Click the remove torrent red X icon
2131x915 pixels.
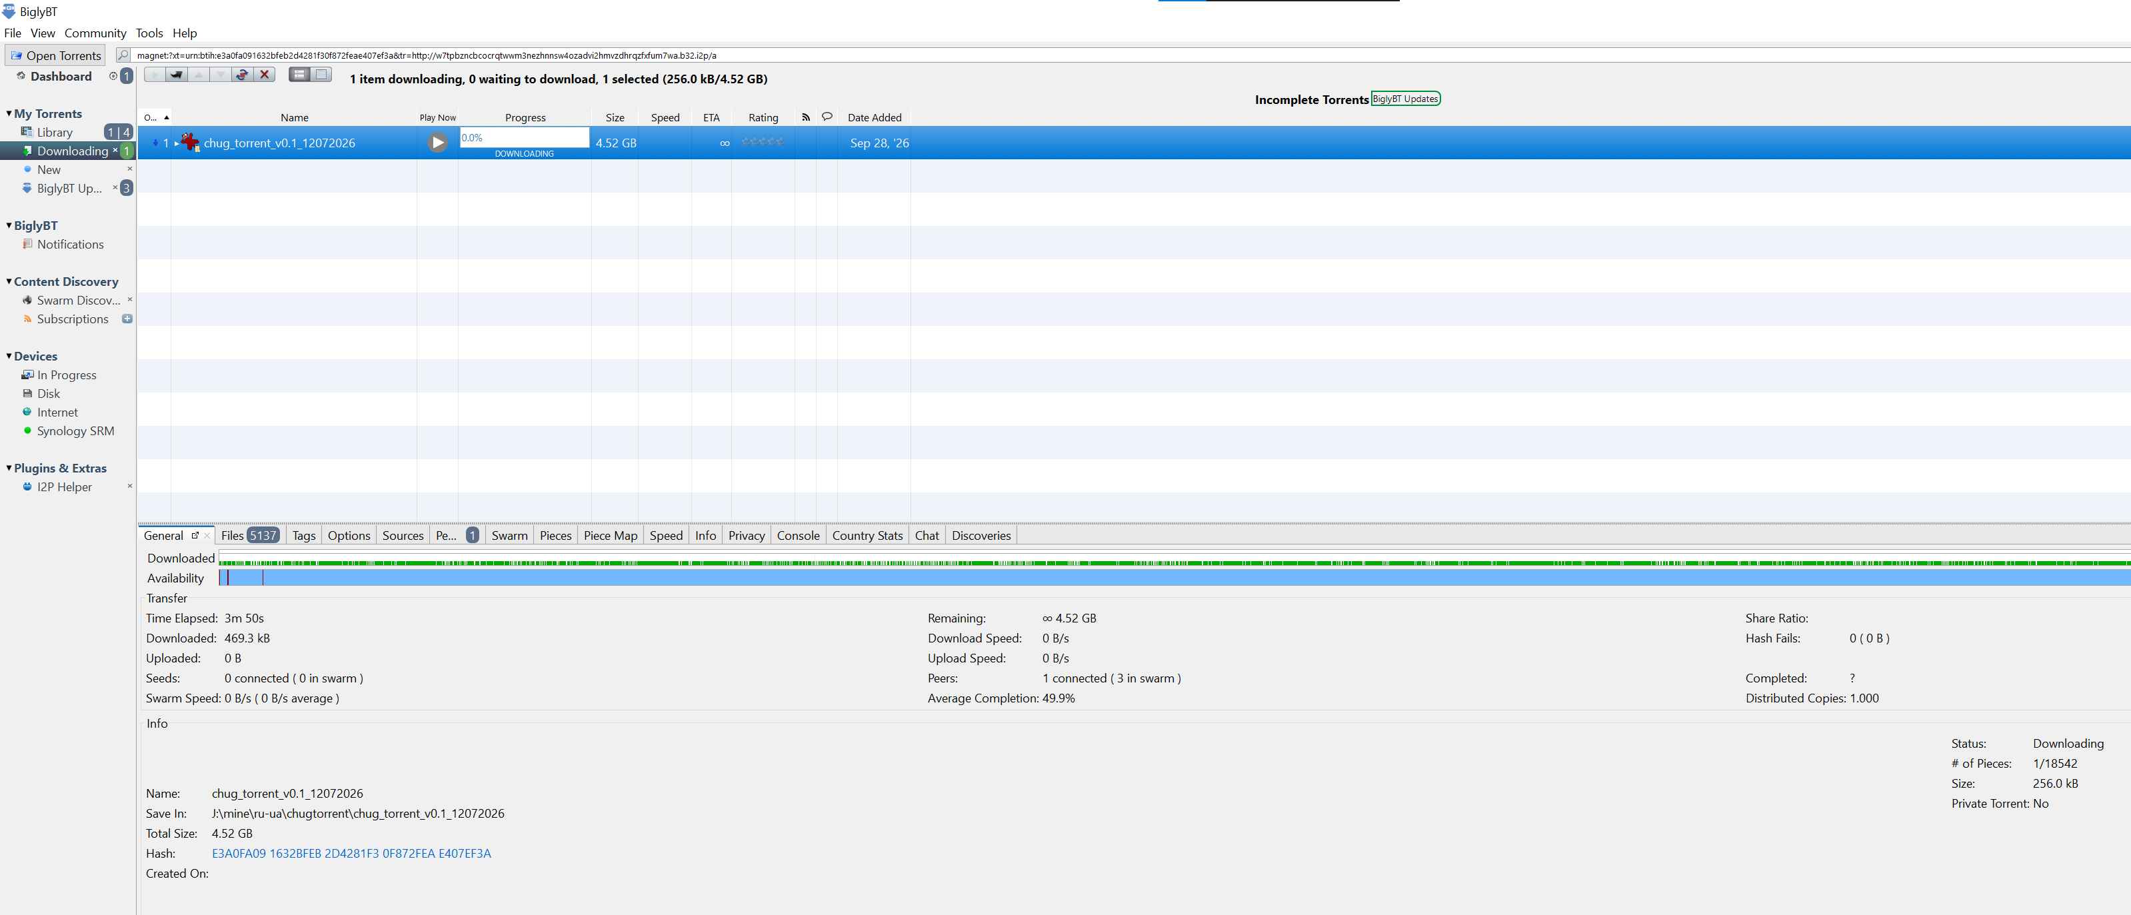[x=265, y=75]
